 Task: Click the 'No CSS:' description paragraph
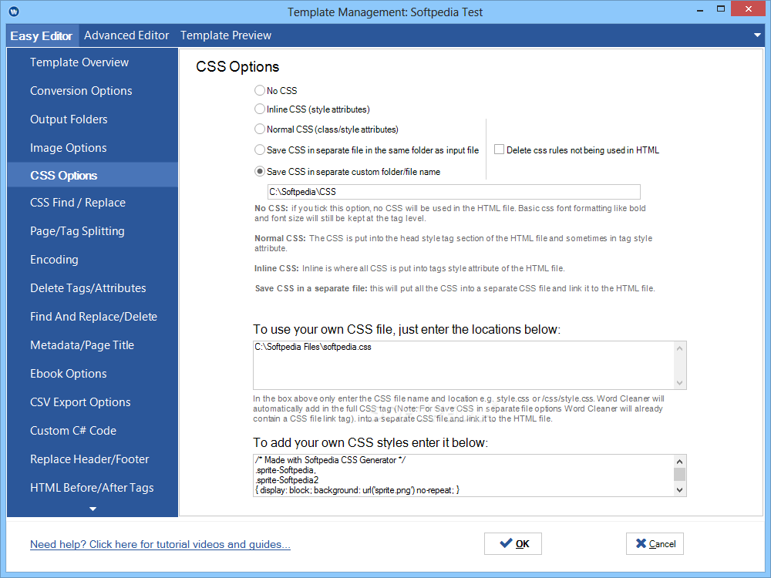(x=450, y=213)
